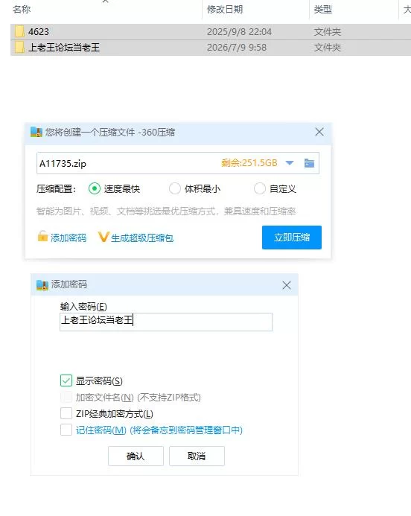Select the 体积最小 compression option
411x516 pixels.
[174, 188]
